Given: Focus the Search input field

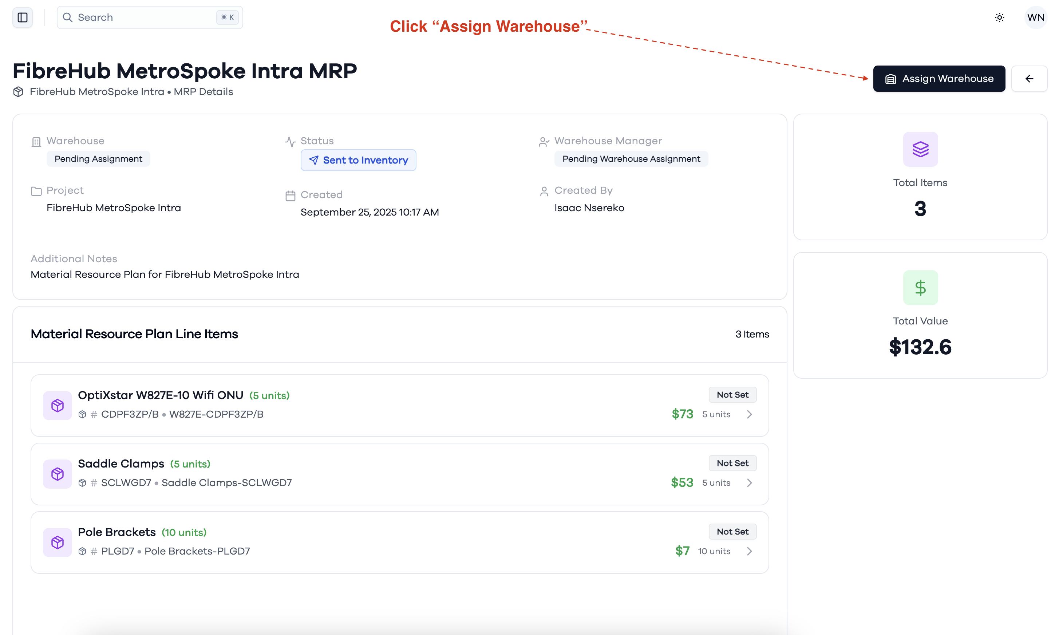Looking at the screenshot, I should [x=150, y=17].
